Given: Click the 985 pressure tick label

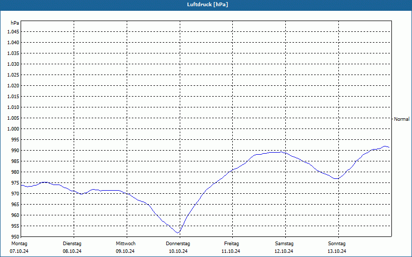Looking at the screenshot, I should (x=15, y=161).
